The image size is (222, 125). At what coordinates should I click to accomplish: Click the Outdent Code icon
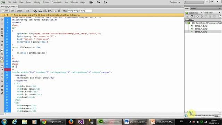[2, 90]
